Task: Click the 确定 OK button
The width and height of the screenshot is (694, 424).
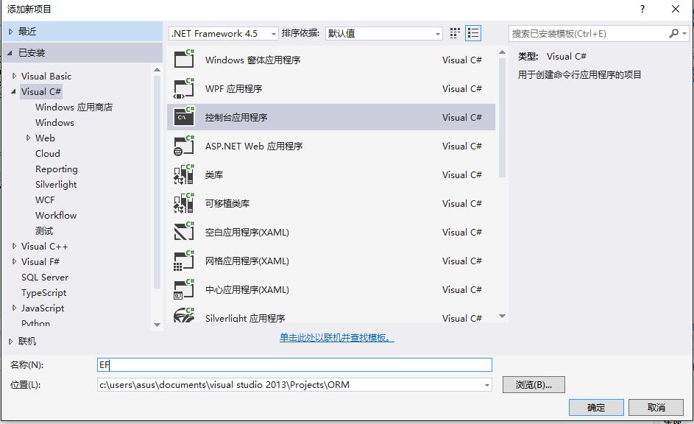Action: coord(596,407)
